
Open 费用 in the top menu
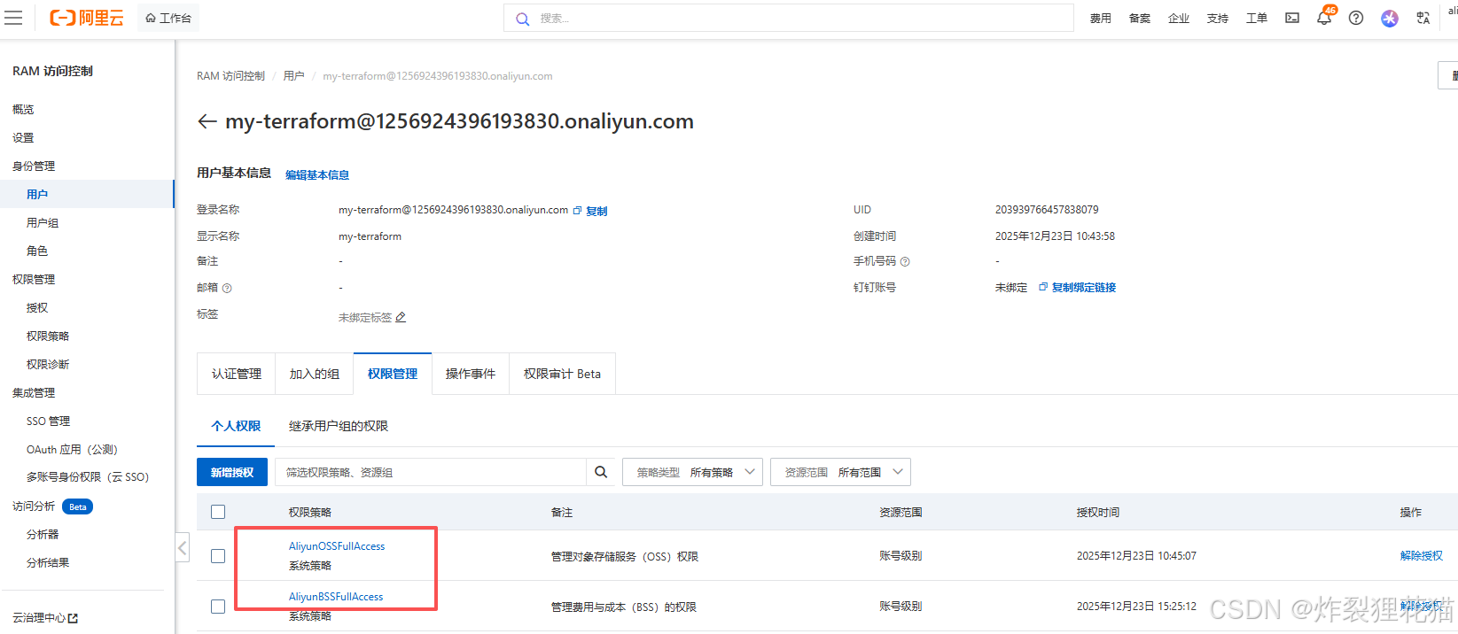coord(1101,19)
